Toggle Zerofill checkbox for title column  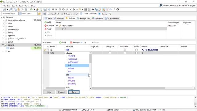coord(136,53)
